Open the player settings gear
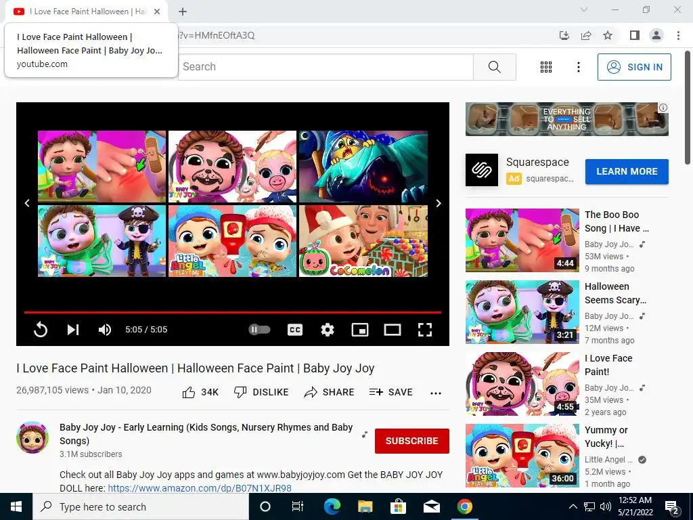The height and width of the screenshot is (520, 693). click(328, 330)
